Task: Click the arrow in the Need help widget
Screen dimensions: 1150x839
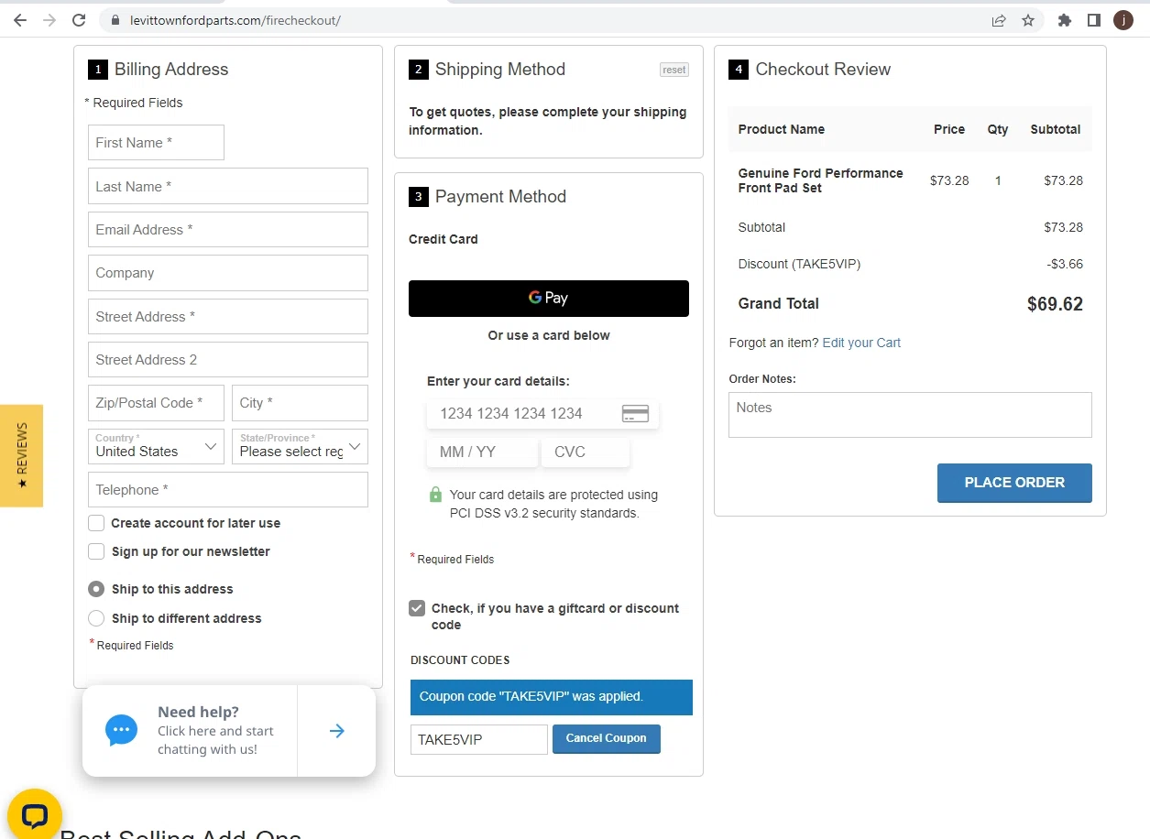Action: tap(337, 731)
